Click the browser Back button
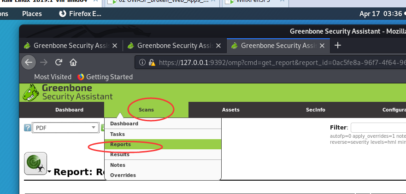Viewport: 406px width, 194px height. 29,62
